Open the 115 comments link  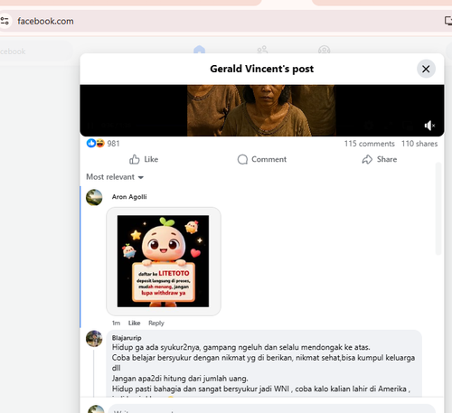coord(370,144)
